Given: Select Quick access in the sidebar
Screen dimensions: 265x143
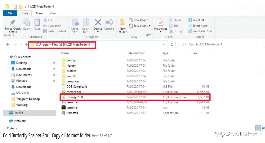Looking at the screenshot, I should pos(21,57).
